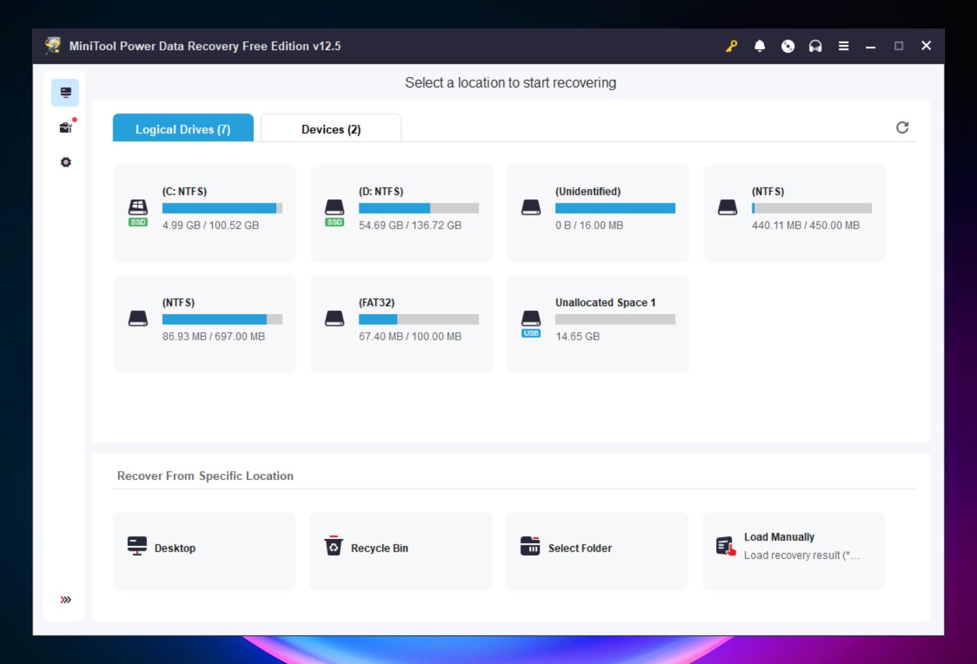This screenshot has width=977, height=664.
Task: Select the (Unidentified) partition label
Action: [588, 191]
